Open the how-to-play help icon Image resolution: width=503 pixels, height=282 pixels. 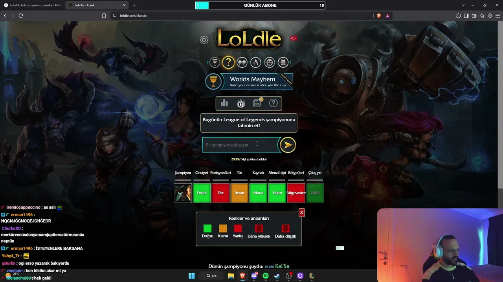[x=274, y=103]
